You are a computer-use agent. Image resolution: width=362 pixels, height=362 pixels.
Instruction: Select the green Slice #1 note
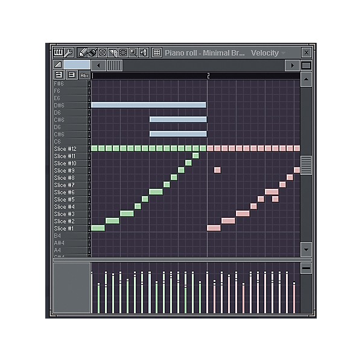pos(98,228)
